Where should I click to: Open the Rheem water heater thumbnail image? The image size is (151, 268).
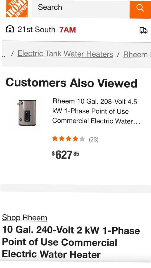(x=27, y=113)
